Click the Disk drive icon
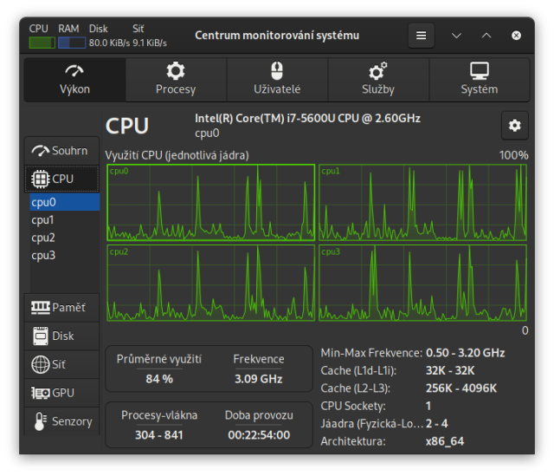The height and width of the screenshot is (476, 554). click(41, 336)
